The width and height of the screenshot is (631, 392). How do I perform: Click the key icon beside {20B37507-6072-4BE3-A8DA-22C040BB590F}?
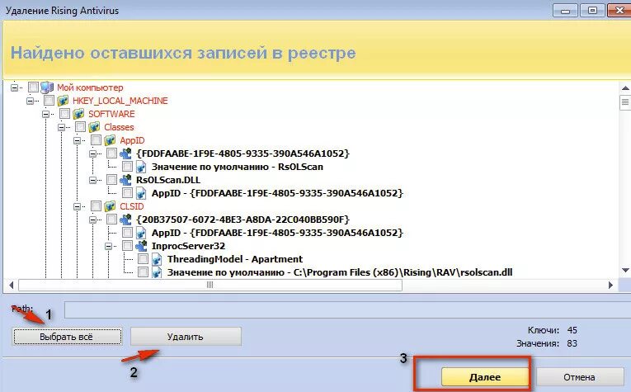(x=125, y=220)
